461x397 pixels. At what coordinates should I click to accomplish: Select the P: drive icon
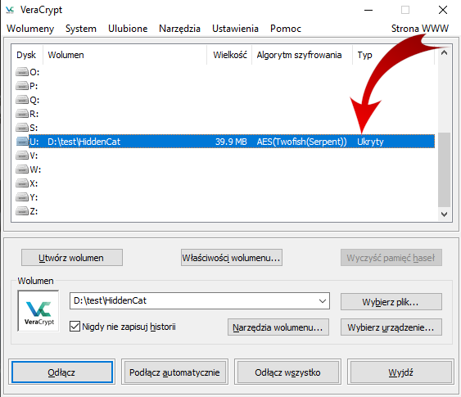[22, 86]
